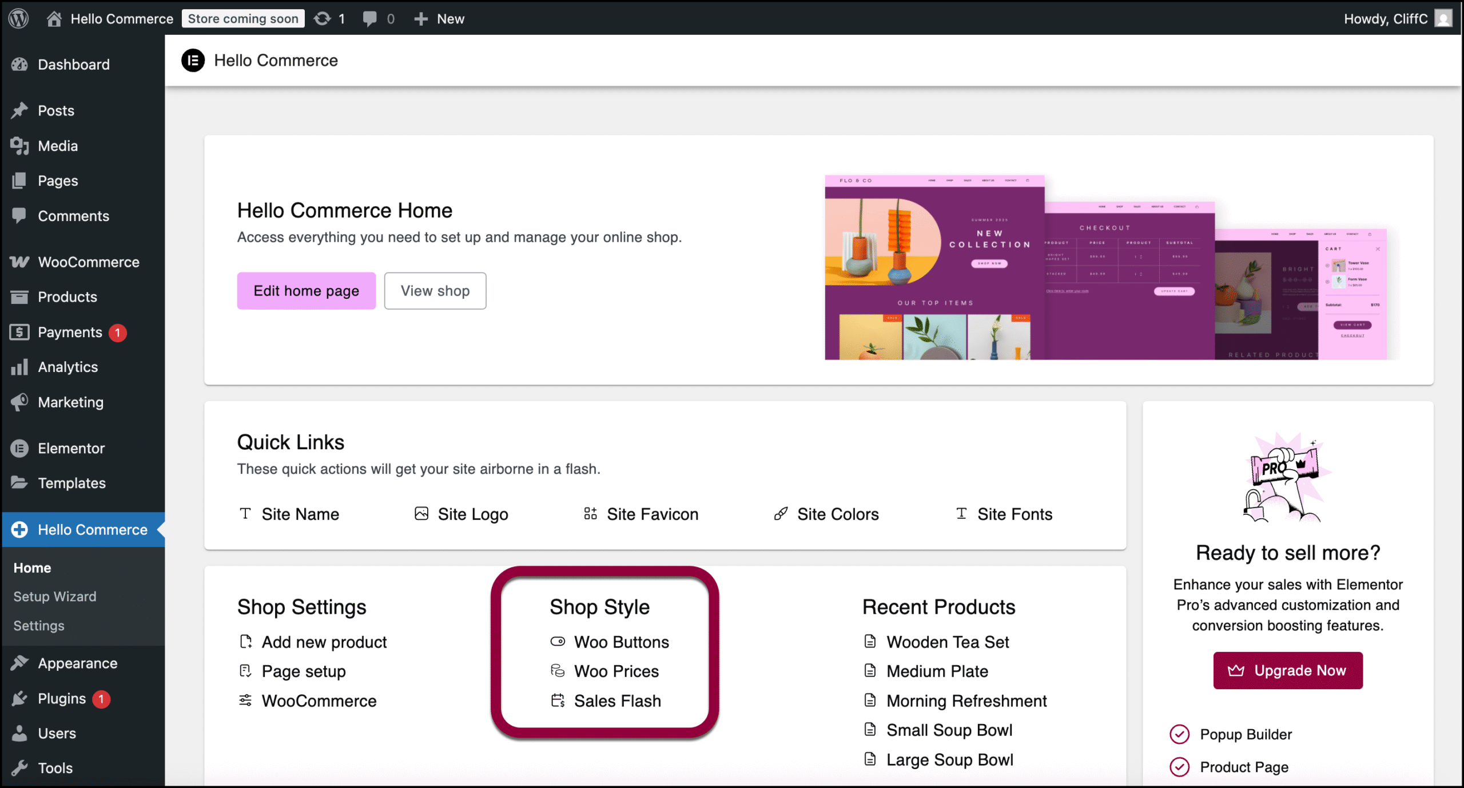Viewport: 1464px width, 788px height.
Task: Open WooCommerce link under Shop Settings
Action: click(308, 701)
